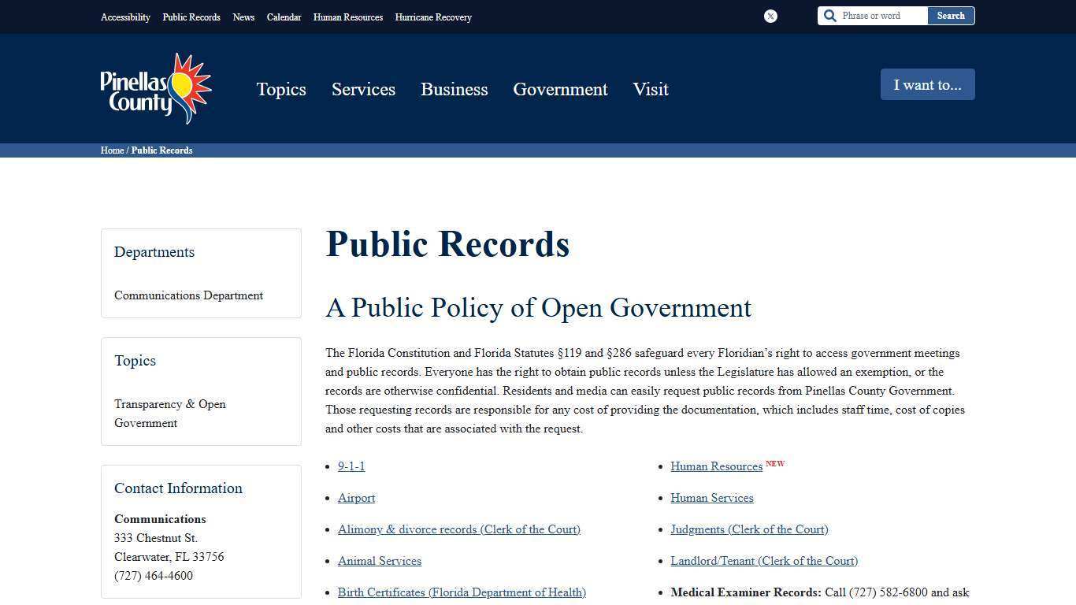Viewport: 1076px width, 605px height.
Task: Open the 9-1-1 records link
Action: (351, 466)
